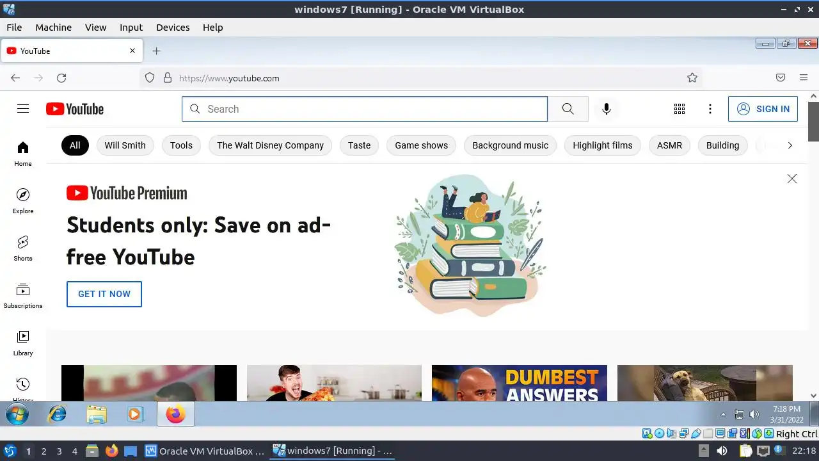Click GET IT NOW for Premium

coord(104,294)
